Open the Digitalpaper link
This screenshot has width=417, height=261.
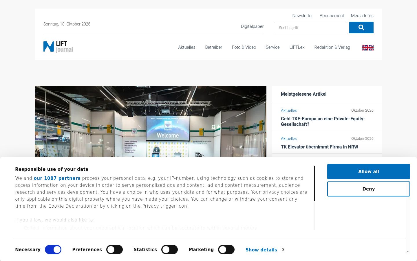[x=252, y=26]
